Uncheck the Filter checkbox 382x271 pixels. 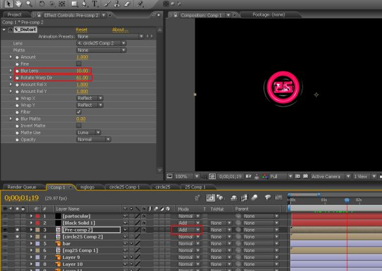pos(79,112)
